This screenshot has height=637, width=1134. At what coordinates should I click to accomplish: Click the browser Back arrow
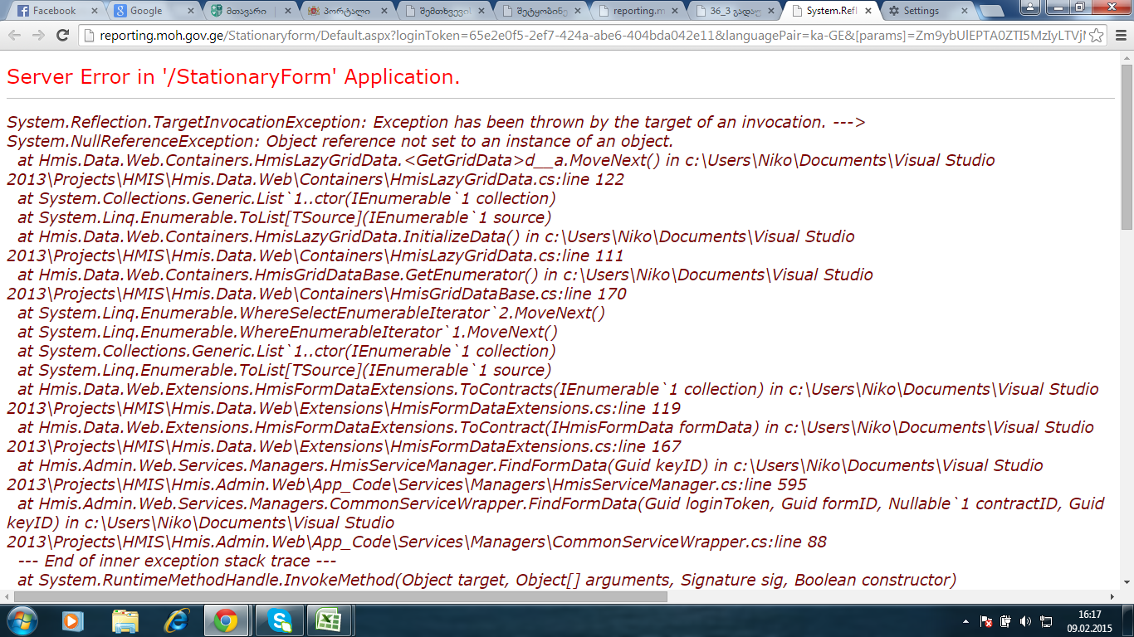point(15,36)
